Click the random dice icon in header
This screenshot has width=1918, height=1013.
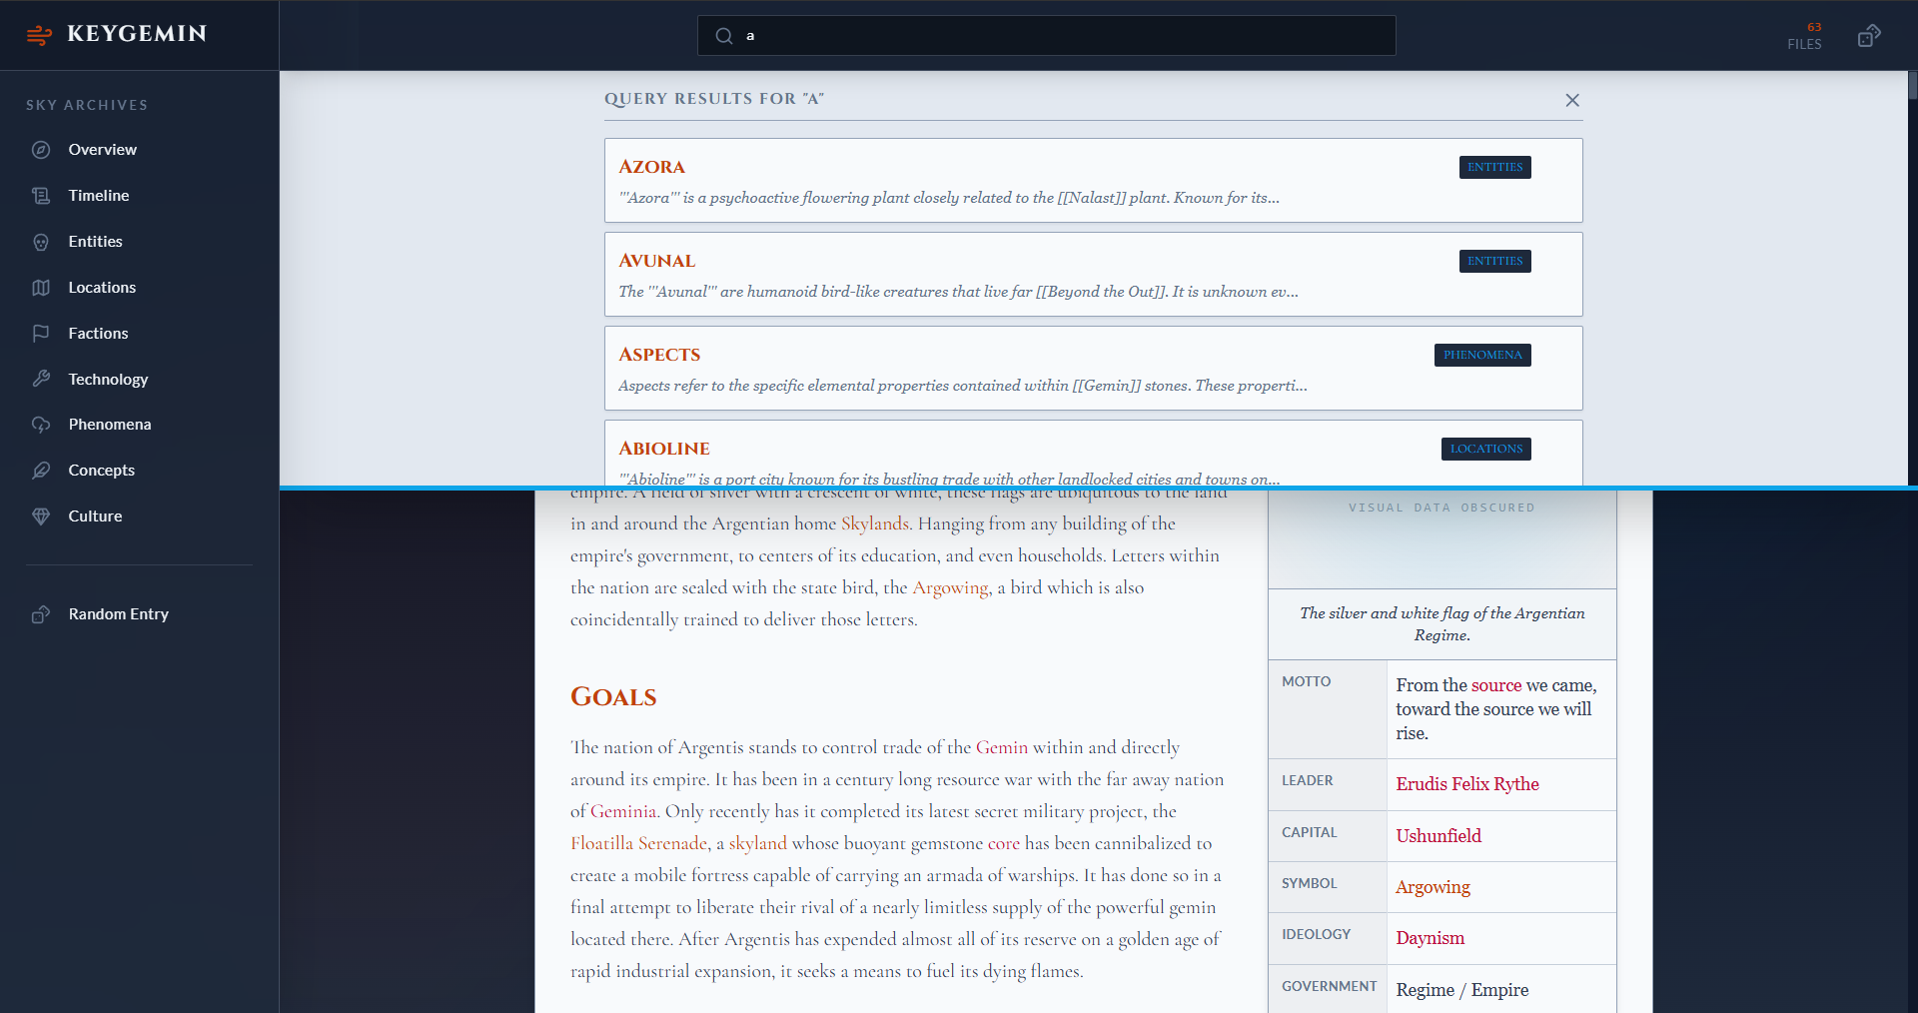(x=1869, y=36)
